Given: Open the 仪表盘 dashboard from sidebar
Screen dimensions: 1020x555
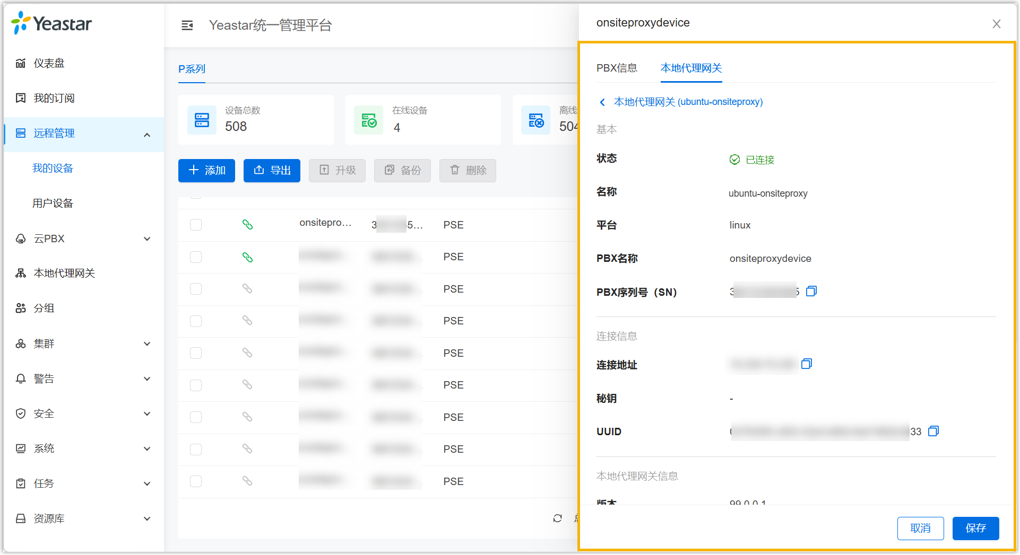Looking at the screenshot, I should [49, 63].
